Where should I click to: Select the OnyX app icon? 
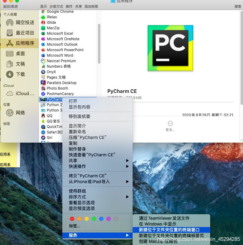click(43, 72)
